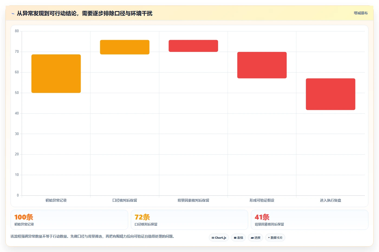Click the 100条 stat card
Viewport: 379px width, 252px height.
pos(69,220)
